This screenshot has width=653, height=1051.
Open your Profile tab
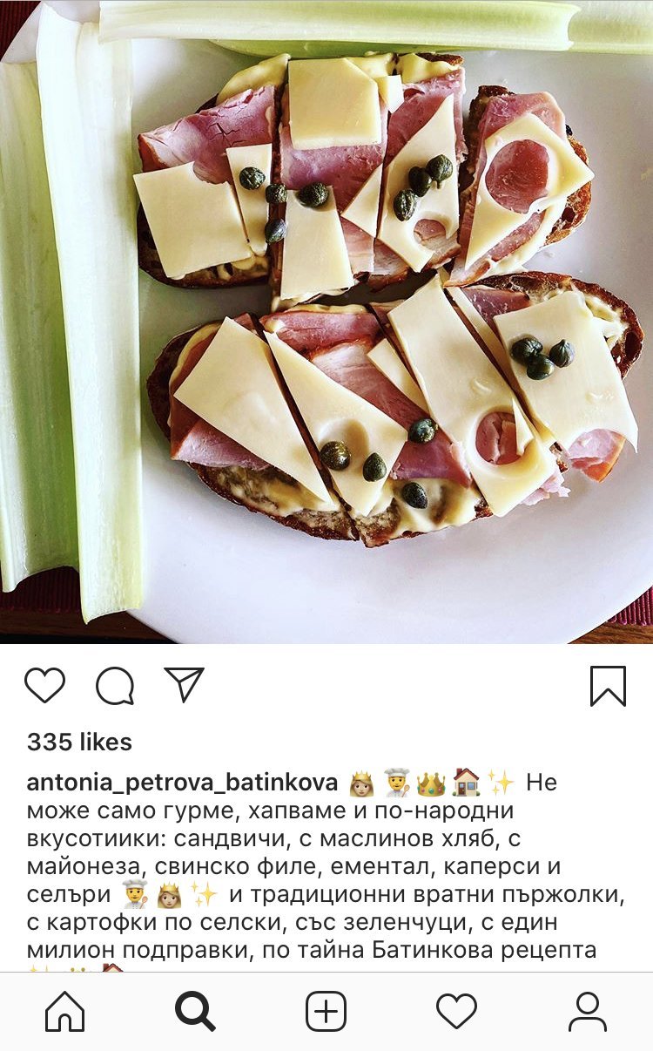point(588,1012)
